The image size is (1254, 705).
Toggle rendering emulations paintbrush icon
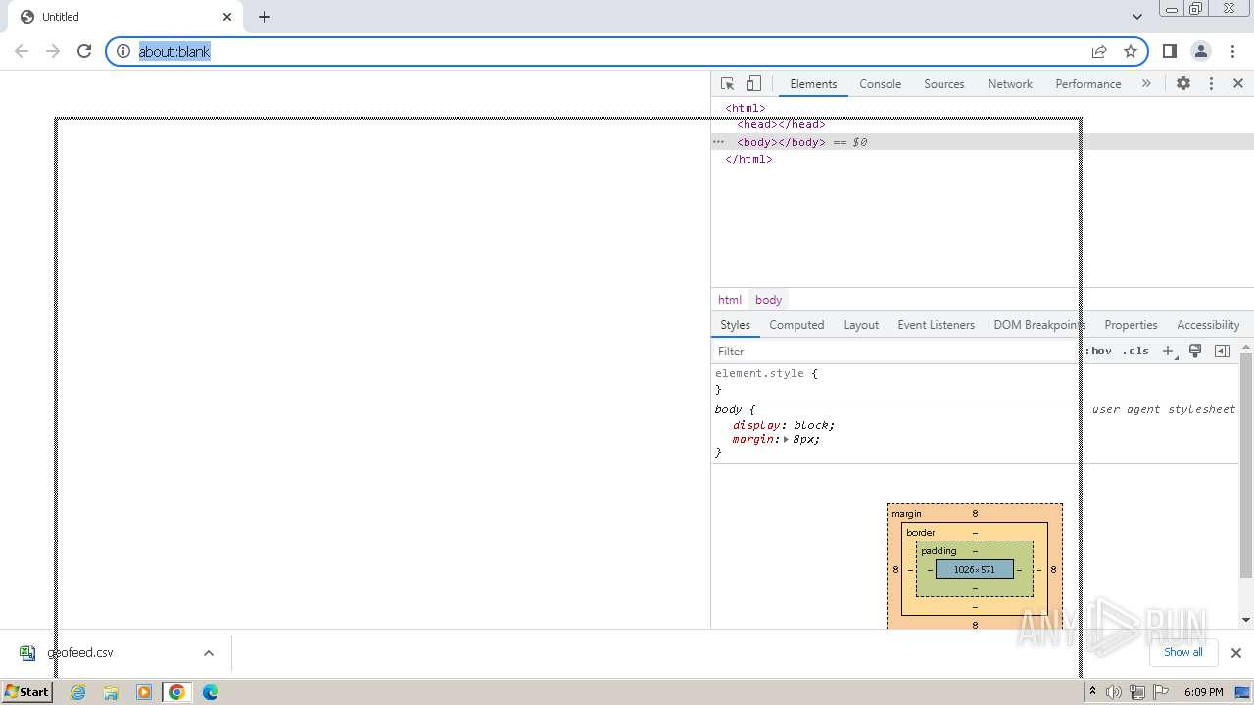click(1195, 352)
